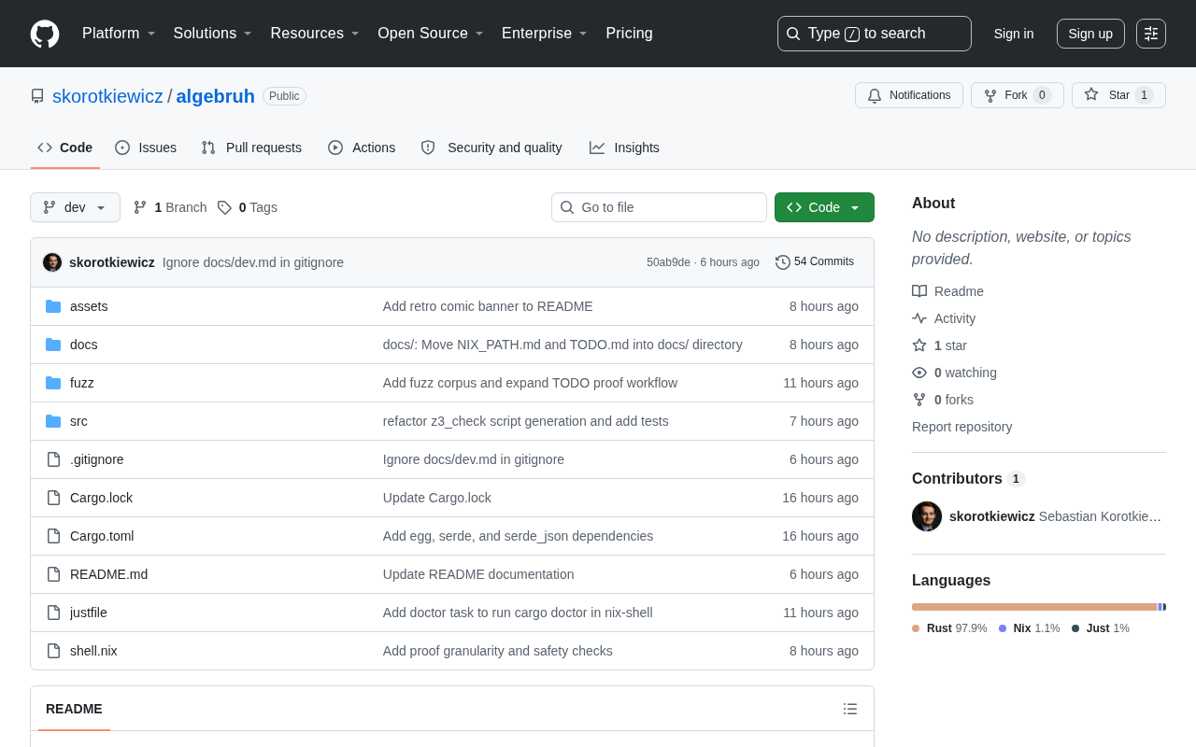
Task: Click the book icon beside Readme
Action: click(x=919, y=291)
